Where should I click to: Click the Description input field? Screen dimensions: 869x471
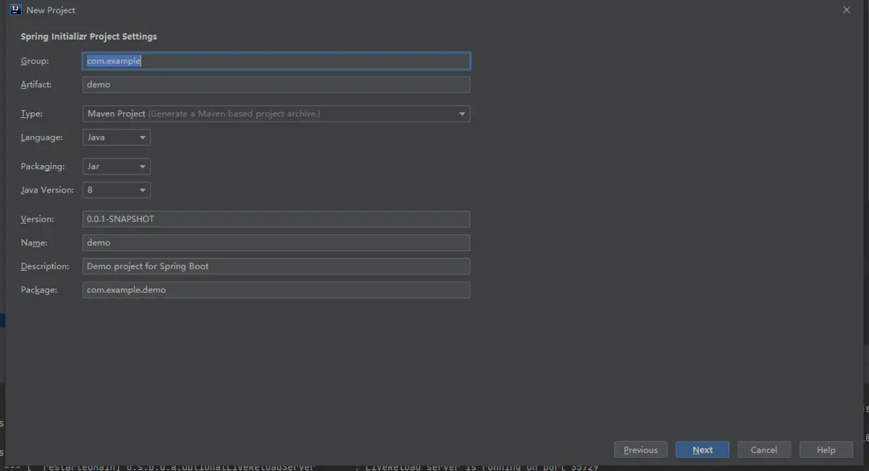(x=276, y=266)
